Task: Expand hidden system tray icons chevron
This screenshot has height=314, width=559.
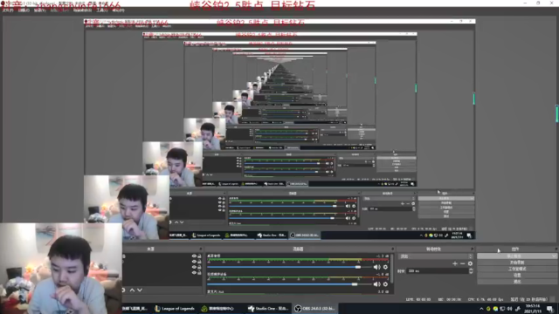Action: coord(481,309)
